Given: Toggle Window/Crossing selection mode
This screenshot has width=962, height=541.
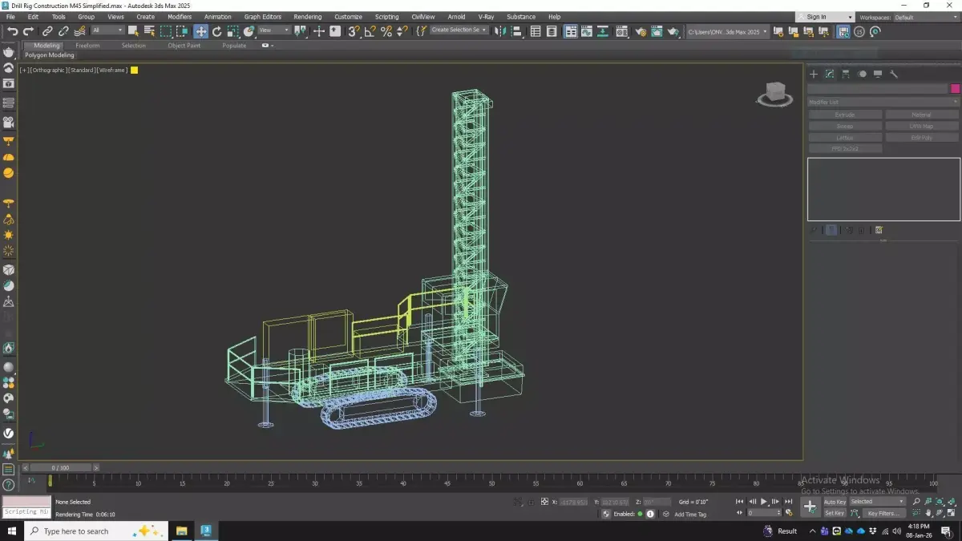Looking at the screenshot, I should tap(183, 31).
